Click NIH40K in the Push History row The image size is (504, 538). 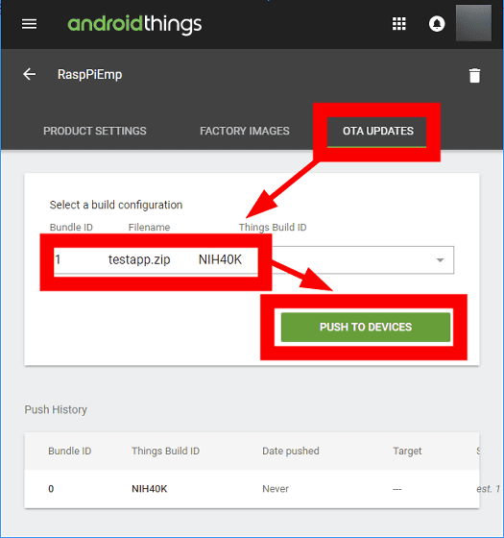click(x=150, y=489)
